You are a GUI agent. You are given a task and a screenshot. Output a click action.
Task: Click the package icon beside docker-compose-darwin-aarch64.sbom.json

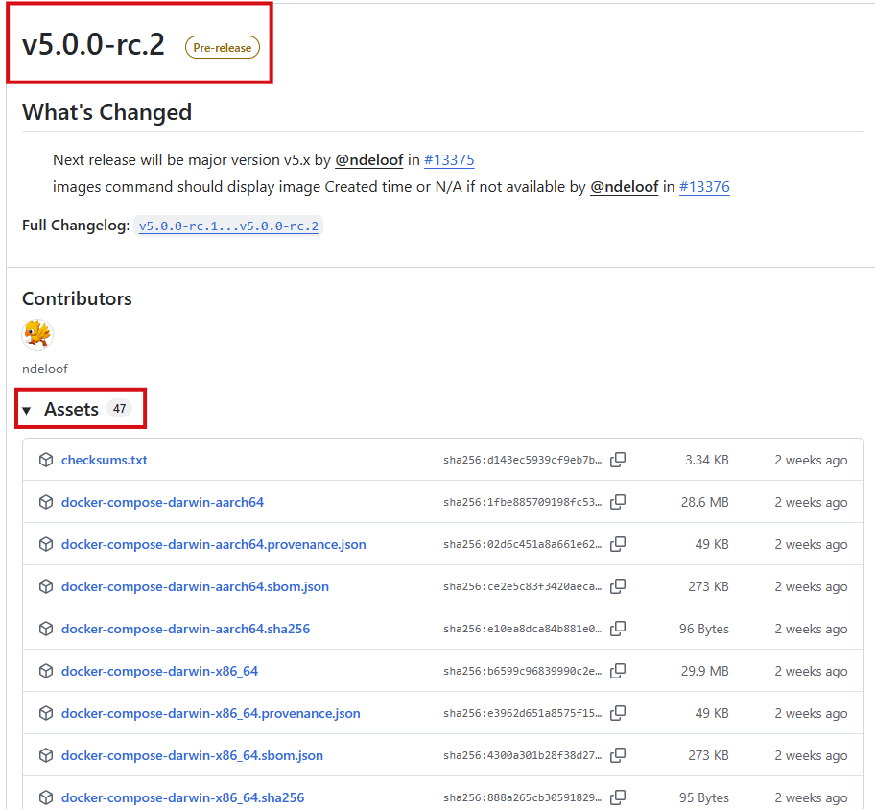pos(46,586)
